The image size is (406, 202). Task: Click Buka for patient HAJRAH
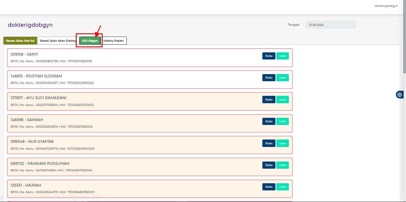(269, 187)
